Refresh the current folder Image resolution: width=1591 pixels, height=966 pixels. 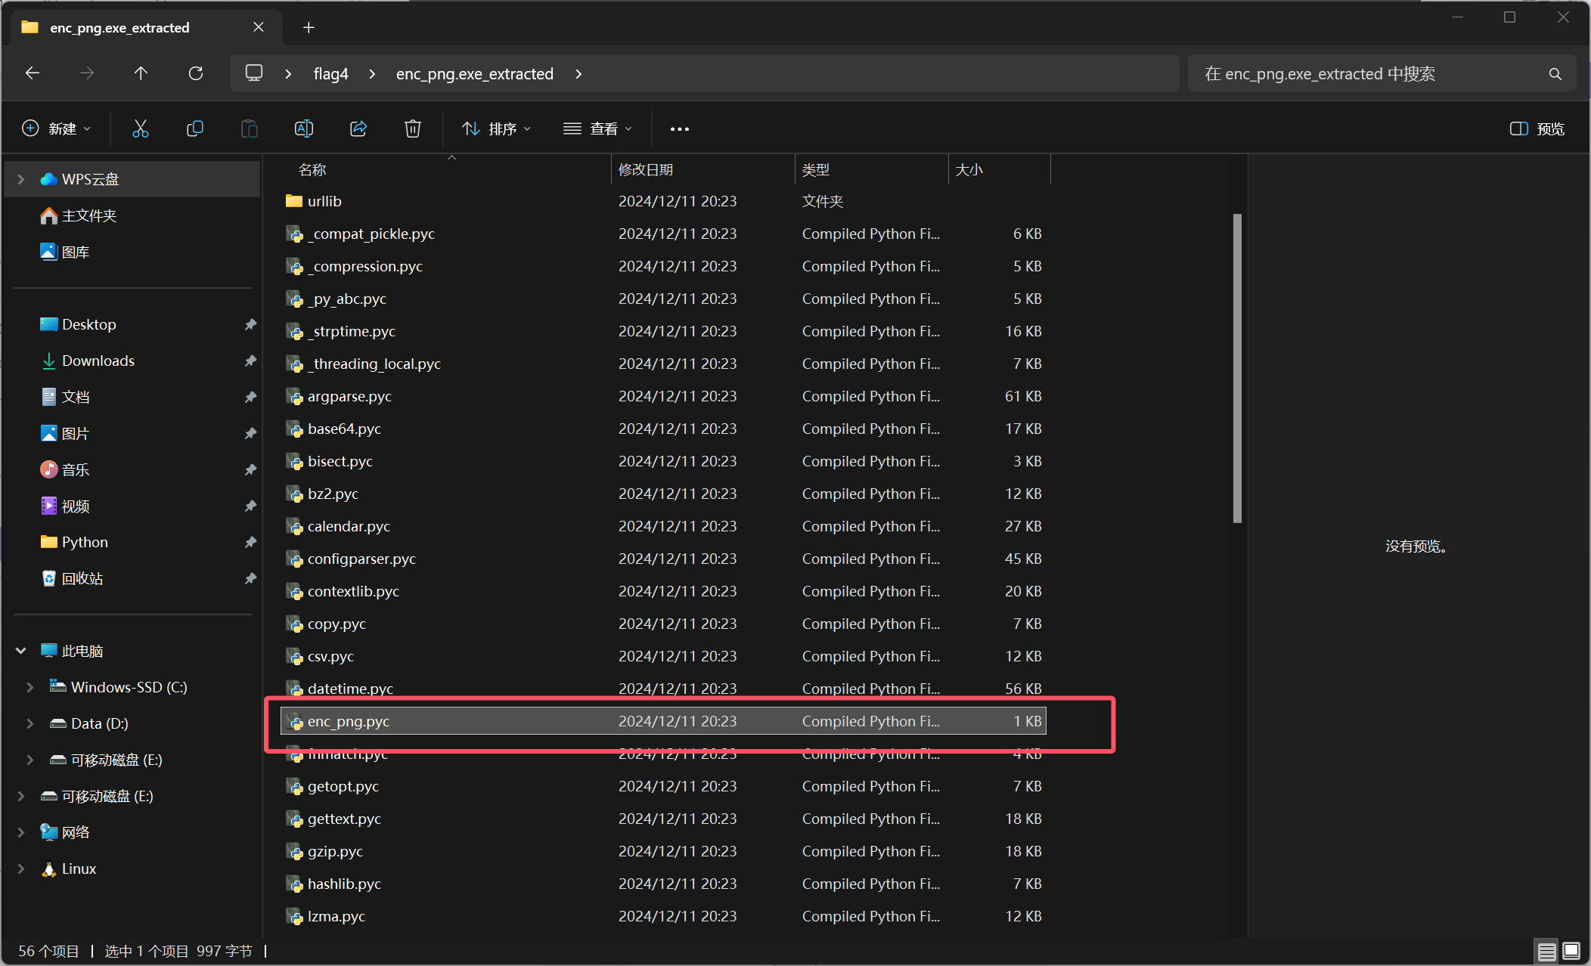tap(196, 73)
